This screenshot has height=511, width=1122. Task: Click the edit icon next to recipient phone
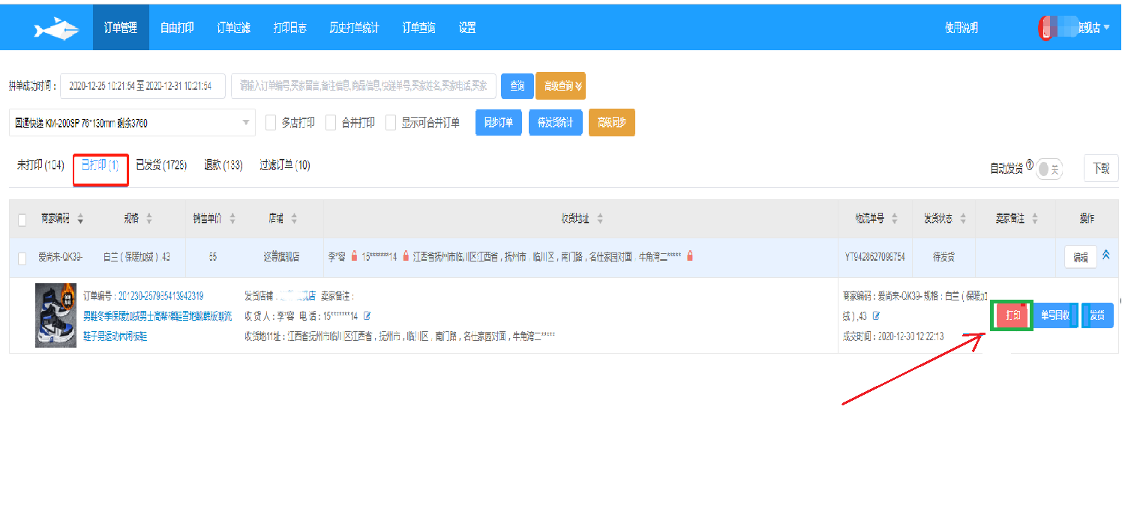[x=367, y=315]
